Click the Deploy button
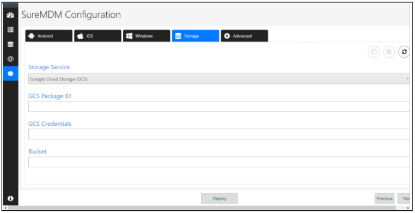Screen dimensions: 415x213 [219, 198]
